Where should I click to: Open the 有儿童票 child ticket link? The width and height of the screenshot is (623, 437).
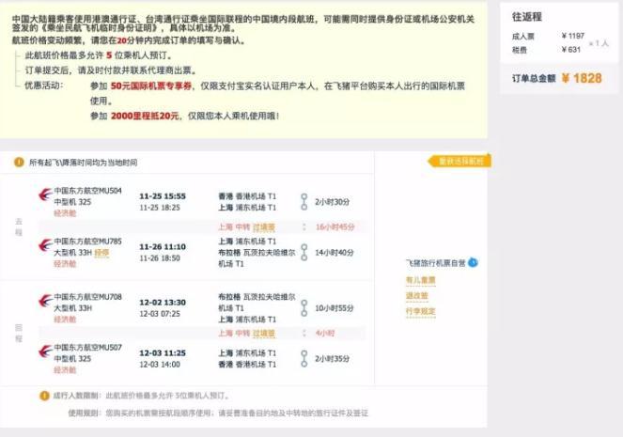point(420,280)
